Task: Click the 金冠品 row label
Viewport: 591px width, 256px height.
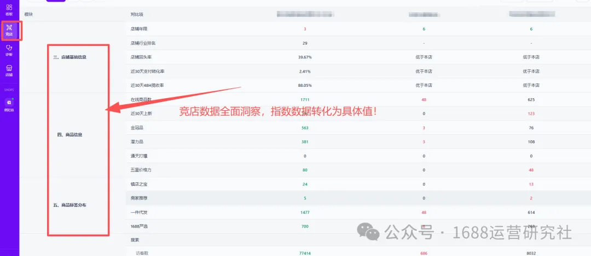Action: point(137,128)
